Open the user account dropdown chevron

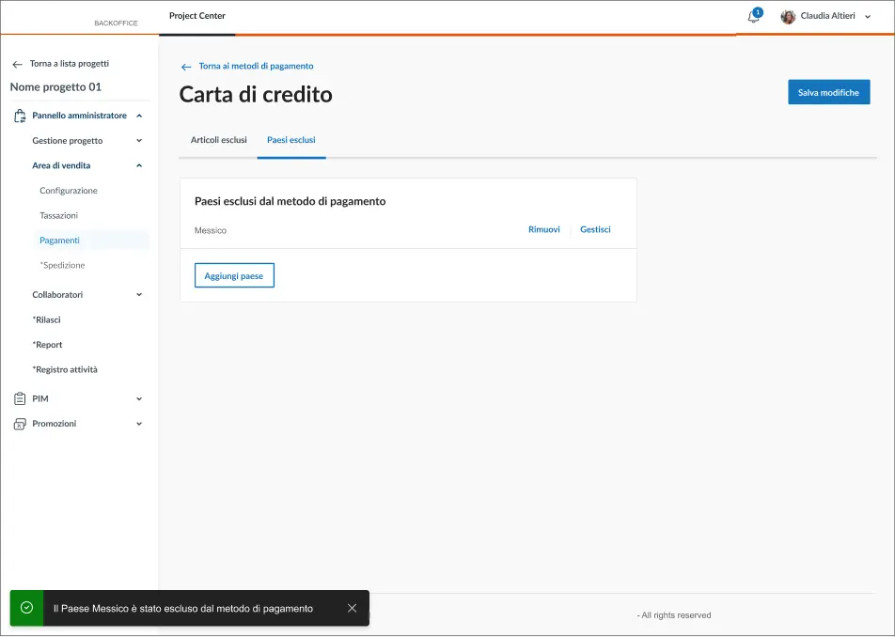868,17
